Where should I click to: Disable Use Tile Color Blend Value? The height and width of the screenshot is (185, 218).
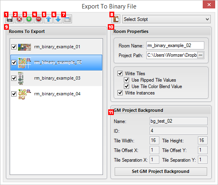[127, 86]
